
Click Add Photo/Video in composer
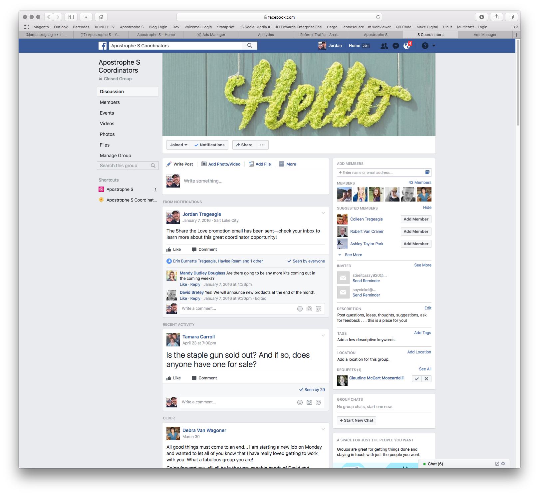pyautogui.click(x=221, y=164)
